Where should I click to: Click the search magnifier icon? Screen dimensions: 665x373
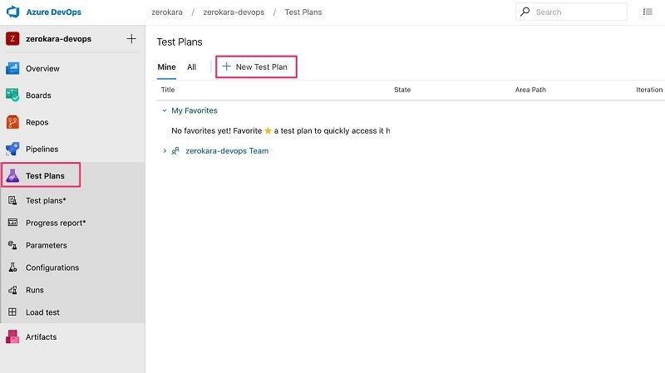point(525,12)
